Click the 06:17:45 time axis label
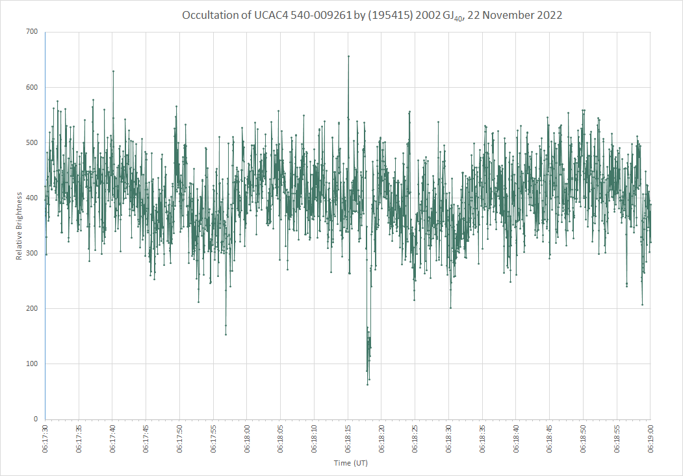The image size is (683, 476). 146,438
